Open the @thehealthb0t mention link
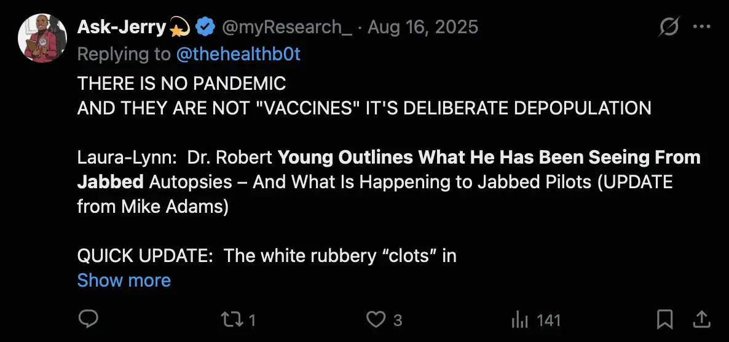Viewport: 729px width, 342px height. (238, 54)
